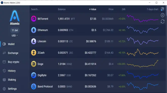
Task: Select the Ethereum asset name
Action: click(43, 30)
